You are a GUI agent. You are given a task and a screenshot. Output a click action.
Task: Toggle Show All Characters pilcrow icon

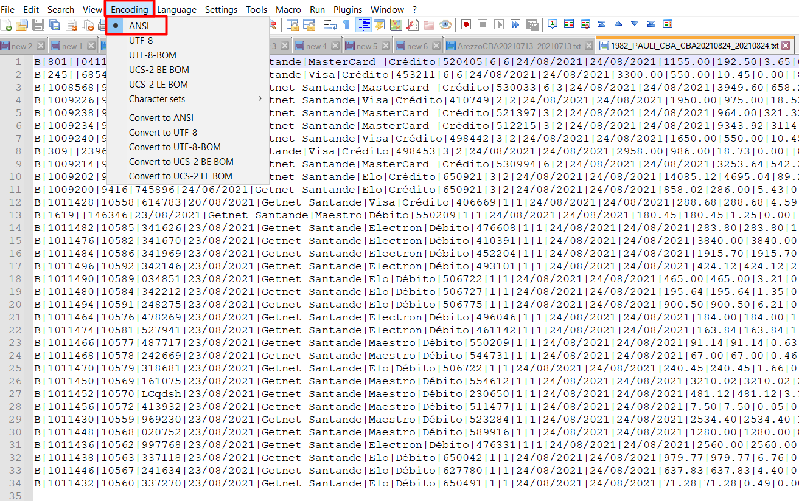[x=346, y=25]
